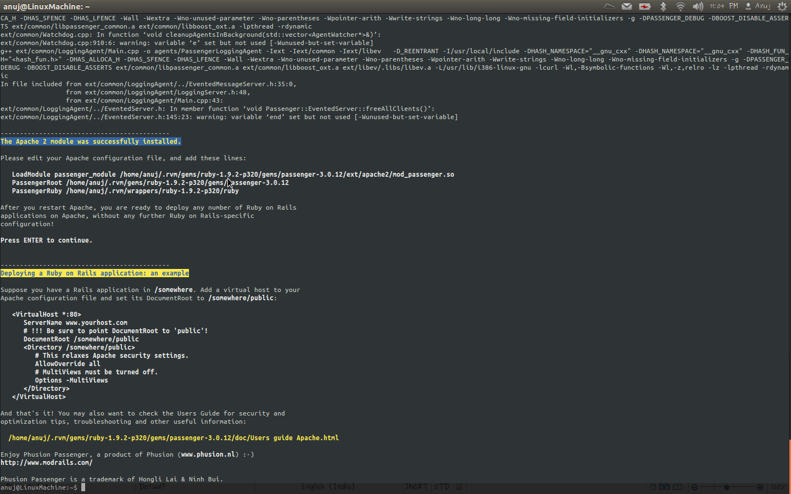
Task: Toggle INSRT insert mode in status bar
Action: click(416, 486)
